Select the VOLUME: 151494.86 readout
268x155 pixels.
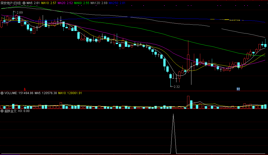coord(19,93)
